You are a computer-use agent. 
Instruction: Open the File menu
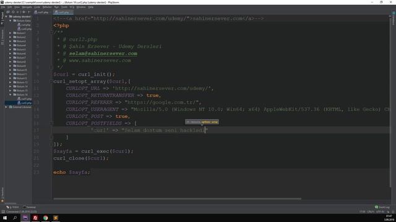[2, 7]
